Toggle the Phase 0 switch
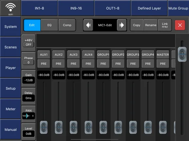 [28, 62]
